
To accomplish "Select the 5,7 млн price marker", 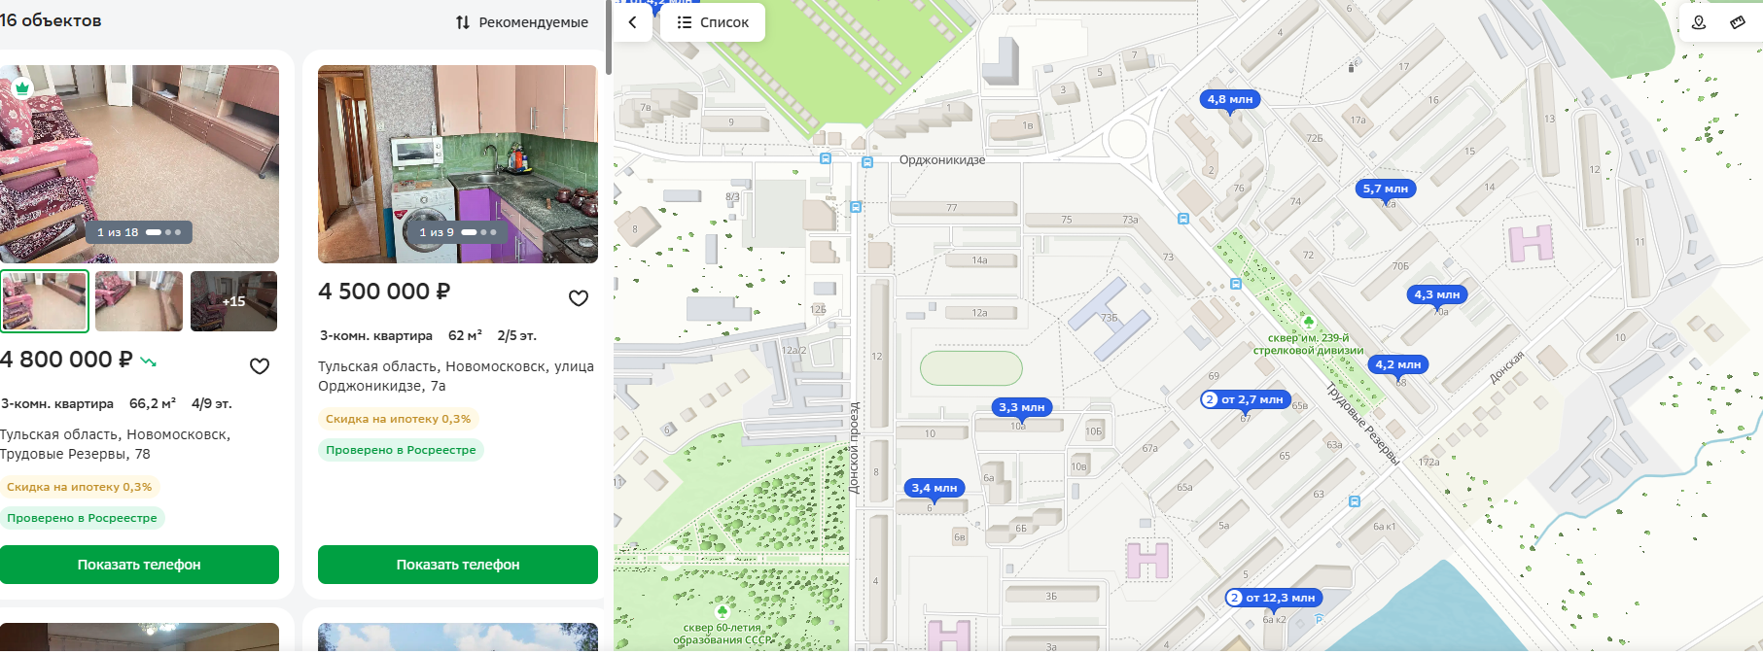I will 1386,189.
